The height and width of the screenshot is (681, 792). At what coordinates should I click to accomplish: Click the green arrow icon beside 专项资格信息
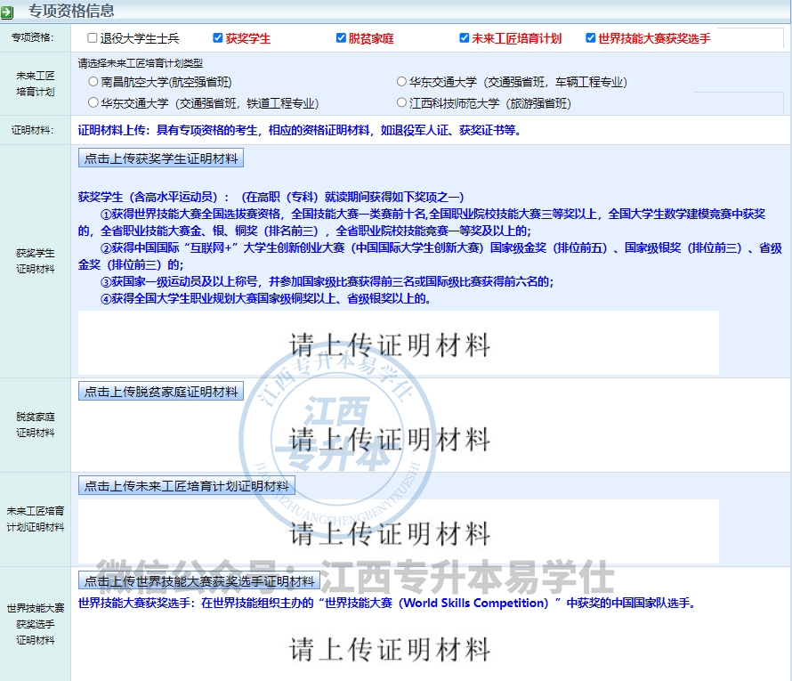[x=7, y=12]
